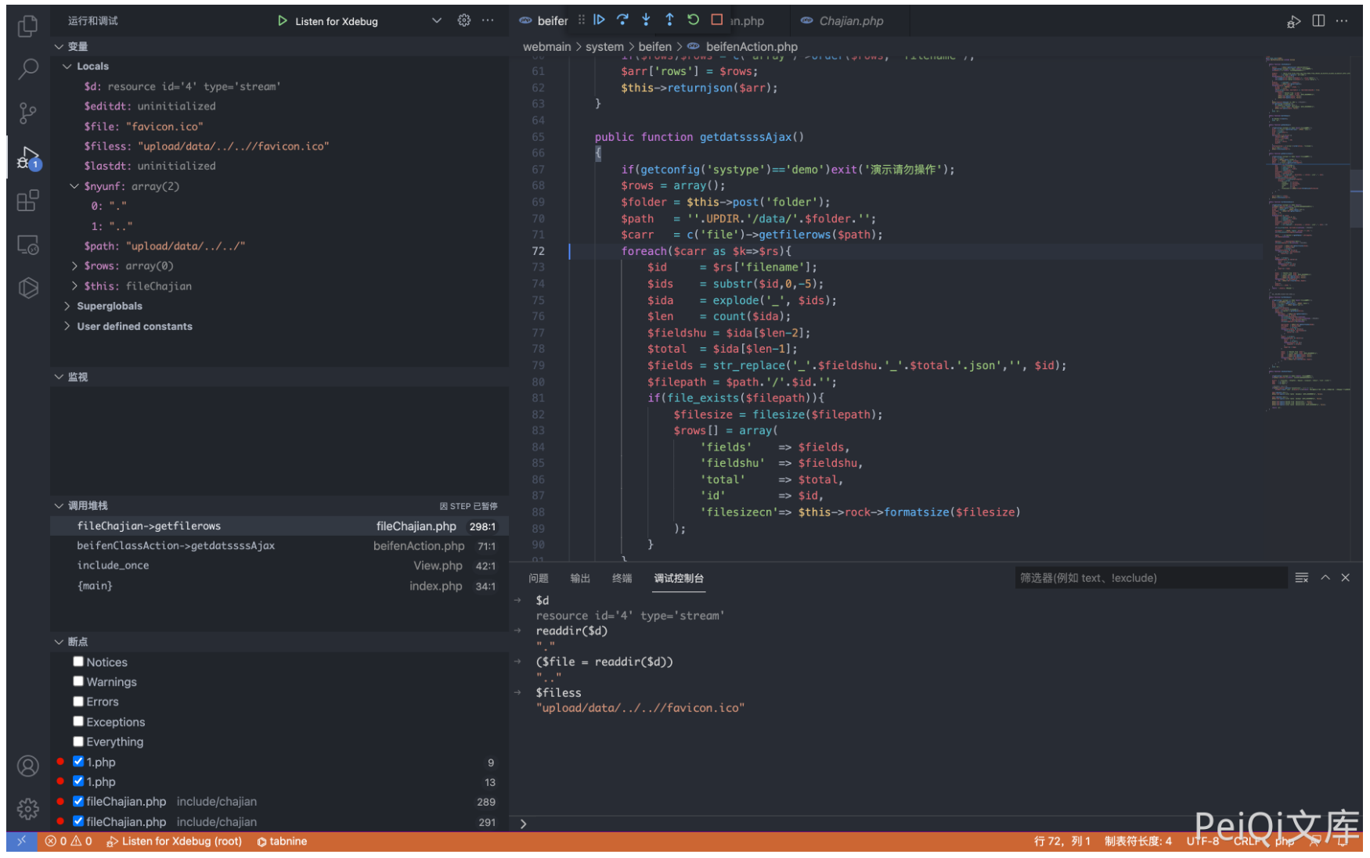This screenshot has width=1370, height=858.
Task: Click the debug console filter input field
Action: coord(1149,578)
